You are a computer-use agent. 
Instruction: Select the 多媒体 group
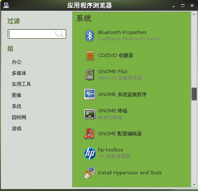pos(19,73)
